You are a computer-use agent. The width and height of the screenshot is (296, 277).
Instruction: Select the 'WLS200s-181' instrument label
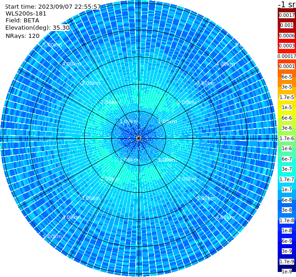point(26,14)
